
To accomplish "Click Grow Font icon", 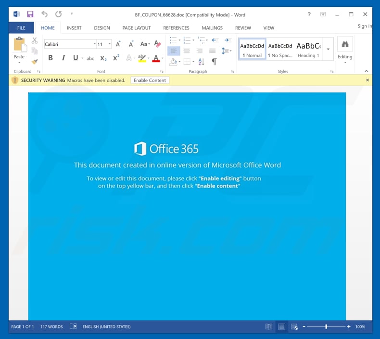I will (x=118, y=44).
